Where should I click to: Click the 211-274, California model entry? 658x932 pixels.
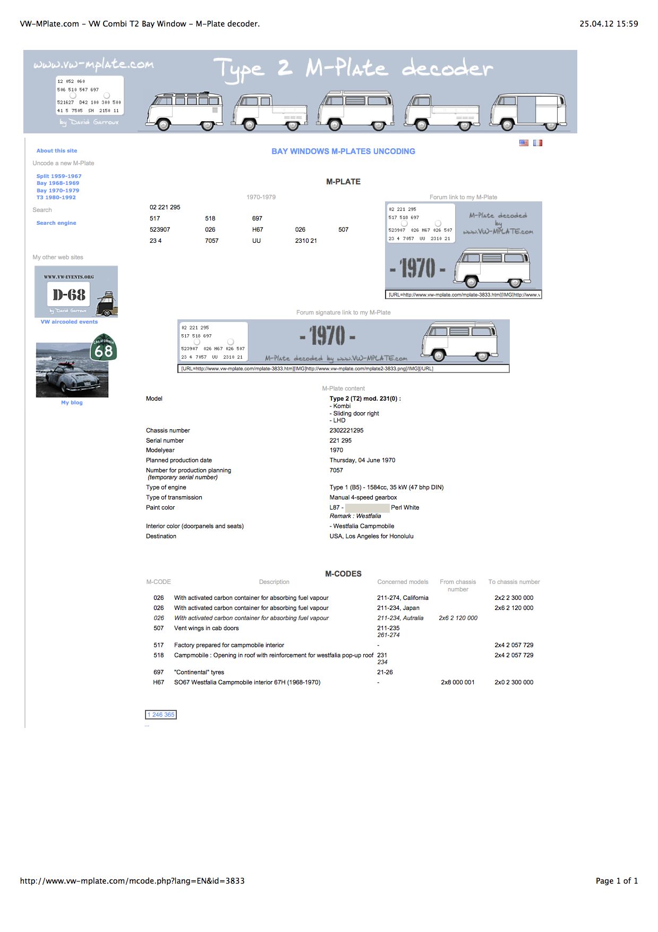tap(403, 598)
